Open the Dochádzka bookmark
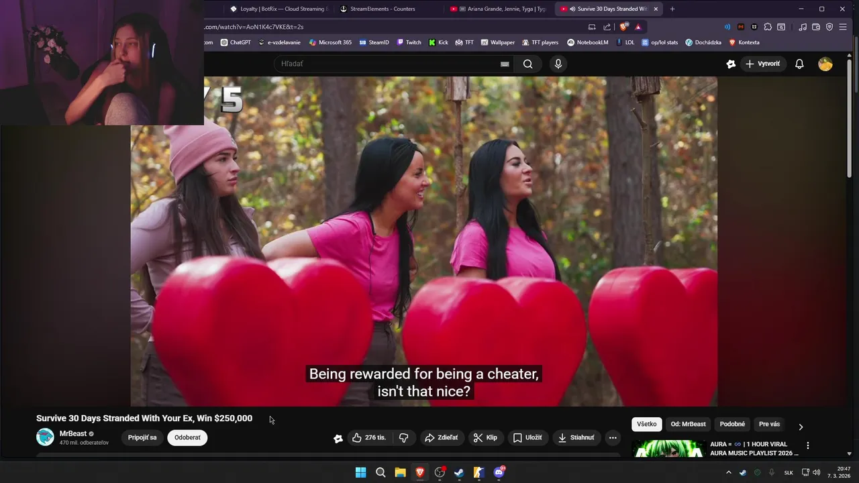 (x=703, y=42)
